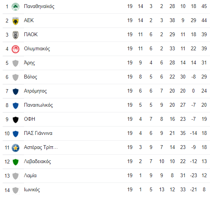210x197 pixels.
Task: Open the ΑΕΚ team name link
Action: (x=29, y=20)
